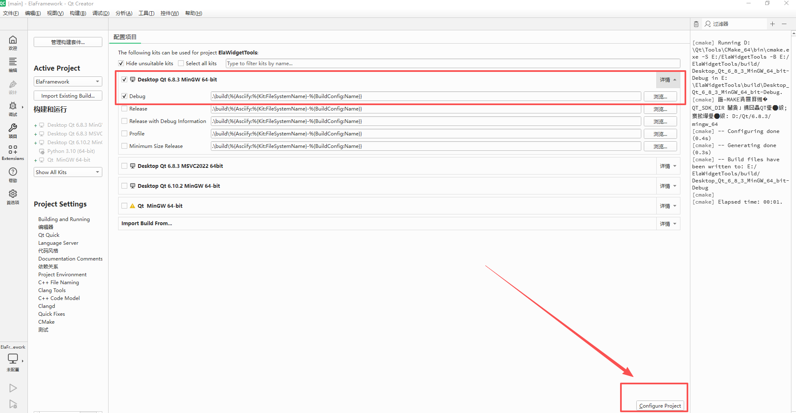Open the Show All Kits dropdown
The width and height of the screenshot is (796, 413).
click(68, 172)
